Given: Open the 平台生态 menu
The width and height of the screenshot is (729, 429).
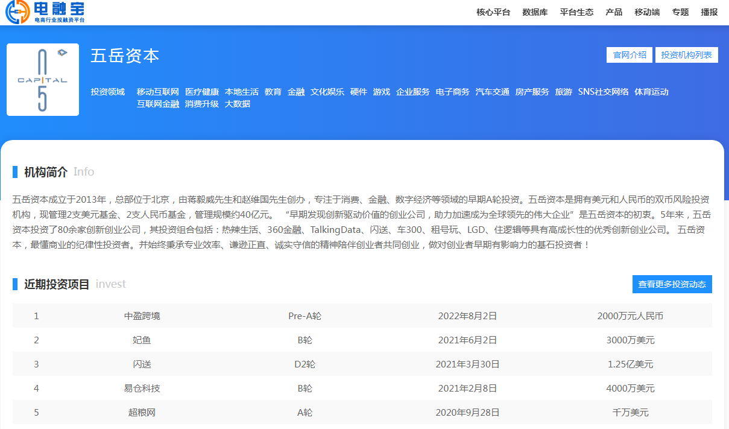Looking at the screenshot, I should pyautogui.click(x=576, y=12).
